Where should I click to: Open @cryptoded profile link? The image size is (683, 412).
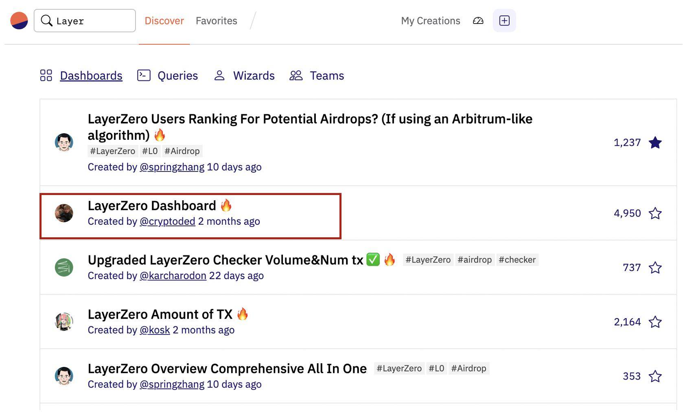167,221
